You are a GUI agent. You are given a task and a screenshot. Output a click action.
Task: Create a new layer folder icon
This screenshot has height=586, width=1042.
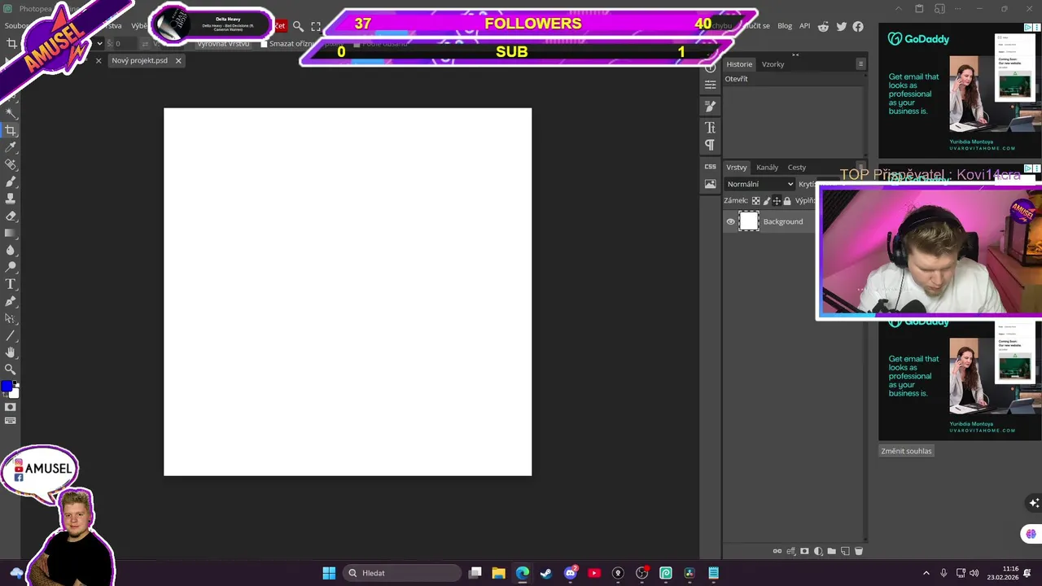tap(831, 551)
